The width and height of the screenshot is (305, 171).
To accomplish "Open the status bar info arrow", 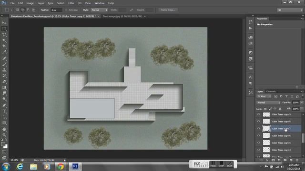I will click(65, 161).
